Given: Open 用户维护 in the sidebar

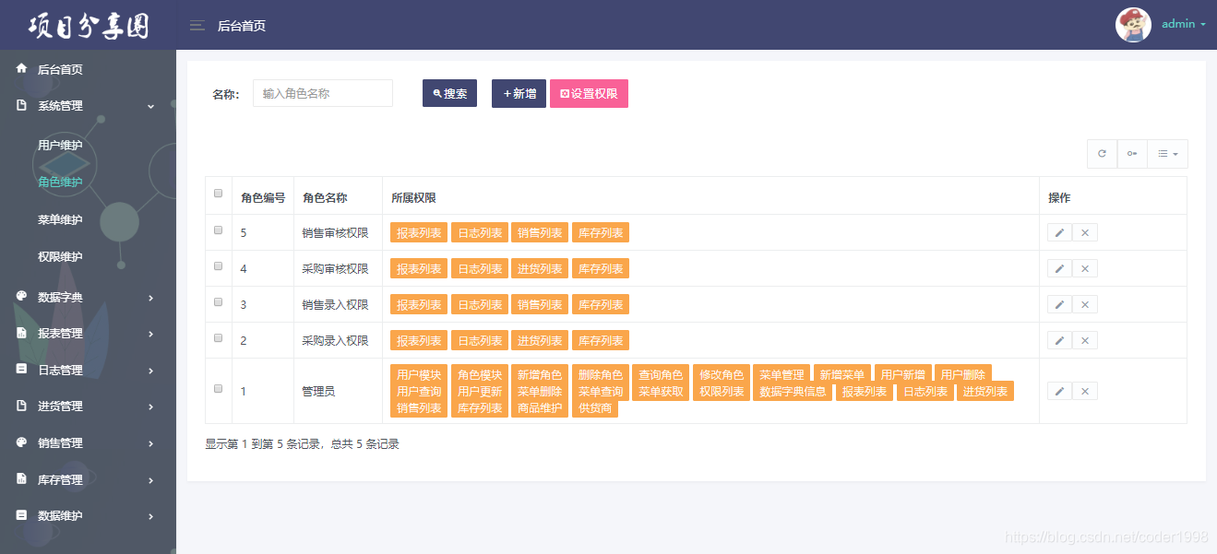Looking at the screenshot, I should point(60,146).
